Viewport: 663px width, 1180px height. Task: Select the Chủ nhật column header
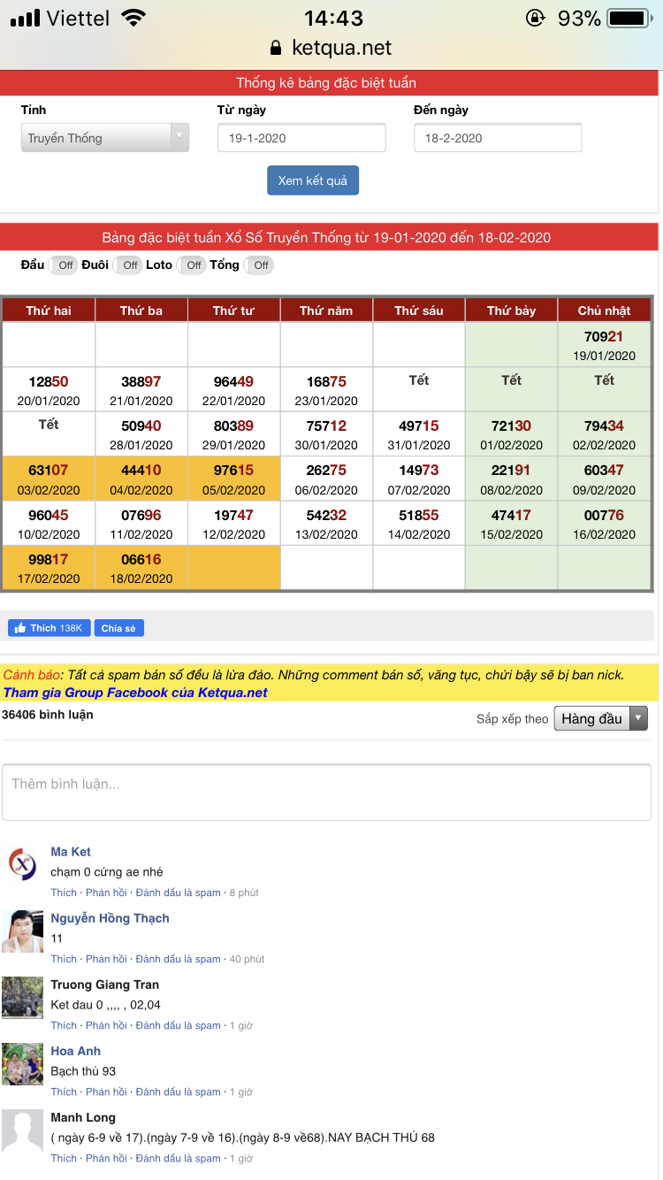click(x=605, y=310)
